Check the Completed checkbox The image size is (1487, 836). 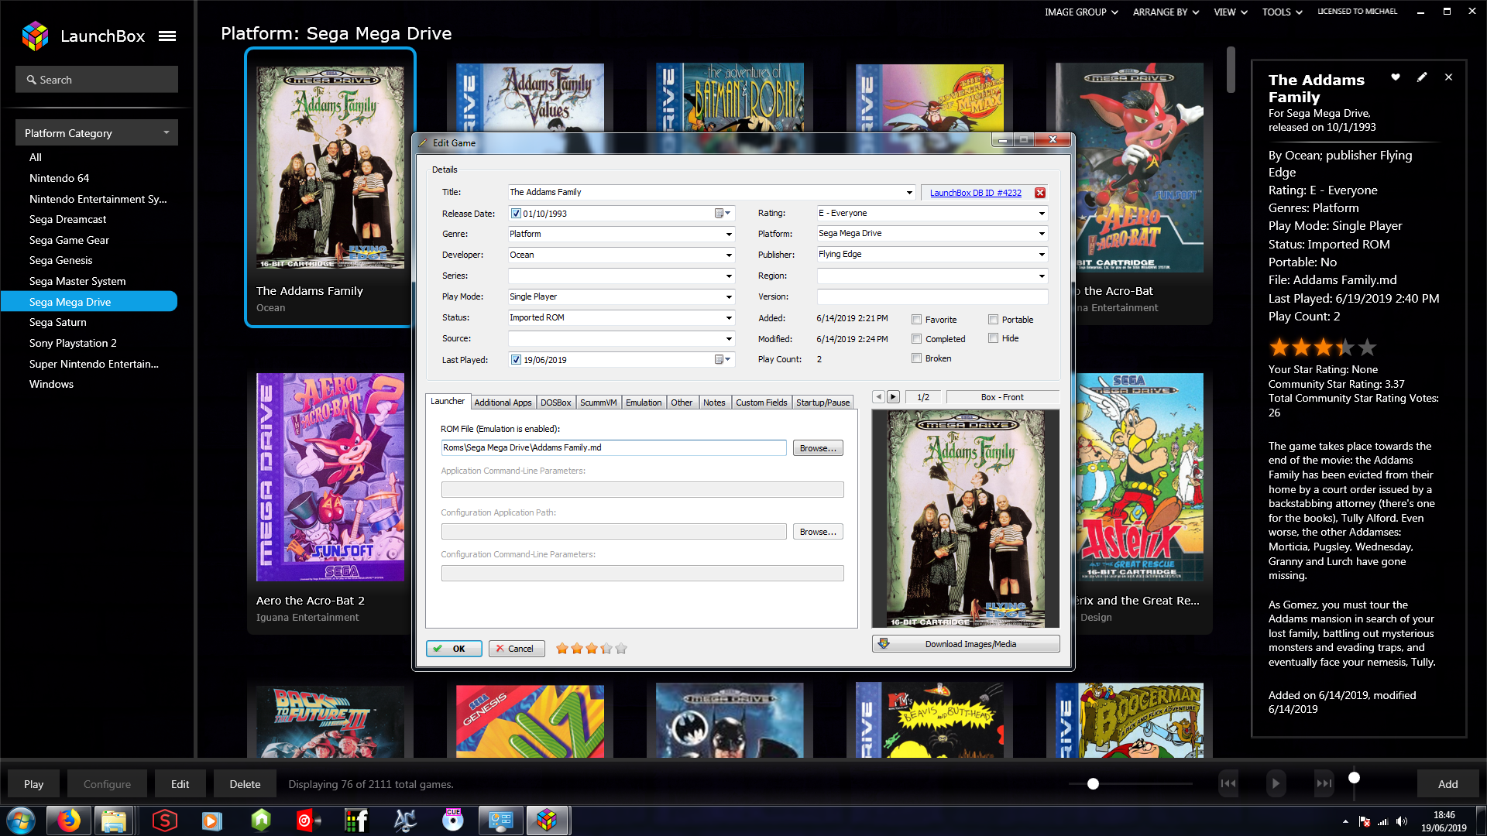coord(917,339)
